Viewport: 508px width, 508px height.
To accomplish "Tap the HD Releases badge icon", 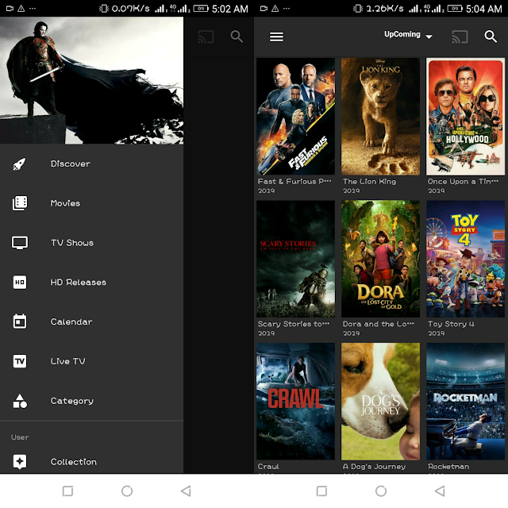I will click(x=20, y=283).
